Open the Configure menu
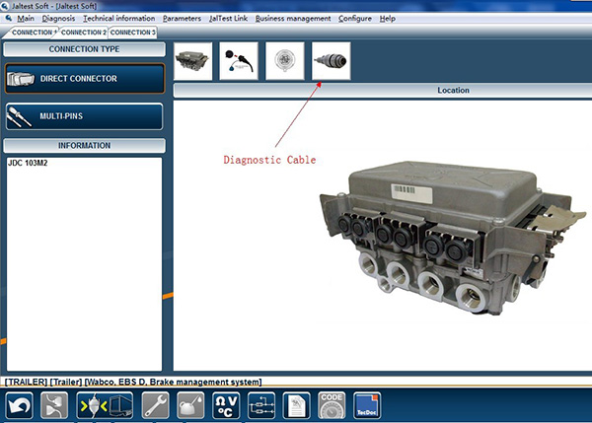Viewport: 592px width, 423px height. click(x=355, y=19)
